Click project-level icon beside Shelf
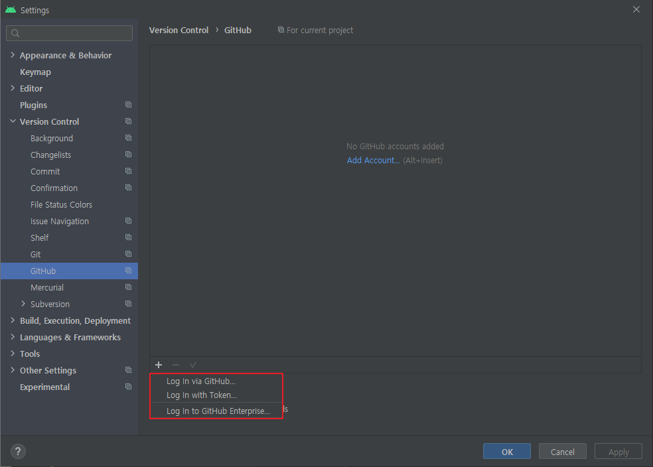The image size is (653, 467). [x=128, y=237]
